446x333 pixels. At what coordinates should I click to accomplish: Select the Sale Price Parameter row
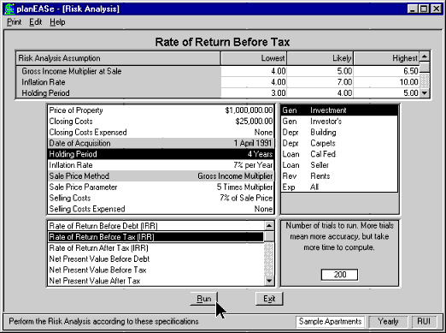[x=161, y=187]
